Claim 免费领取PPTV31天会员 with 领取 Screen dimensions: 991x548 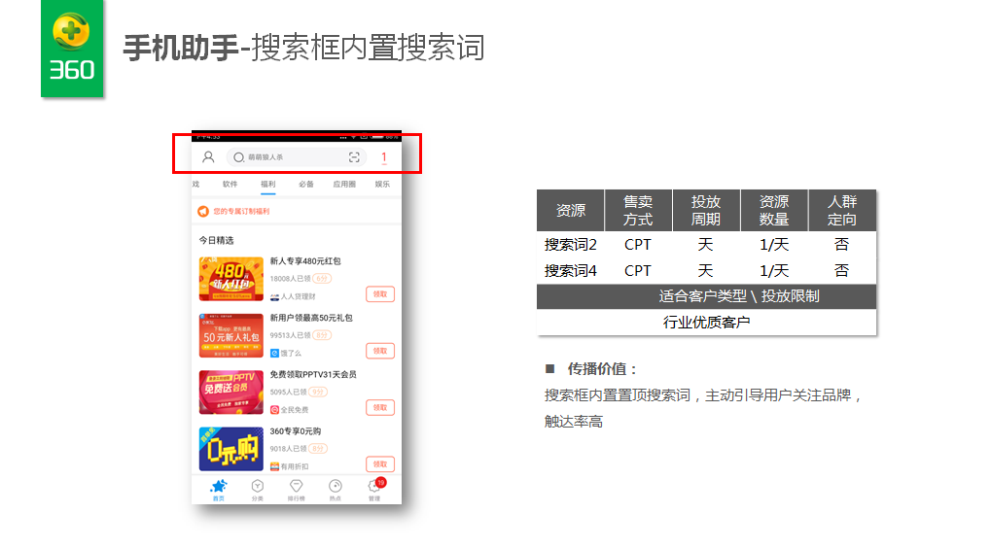pyautogui.click(x=380, y=408)
